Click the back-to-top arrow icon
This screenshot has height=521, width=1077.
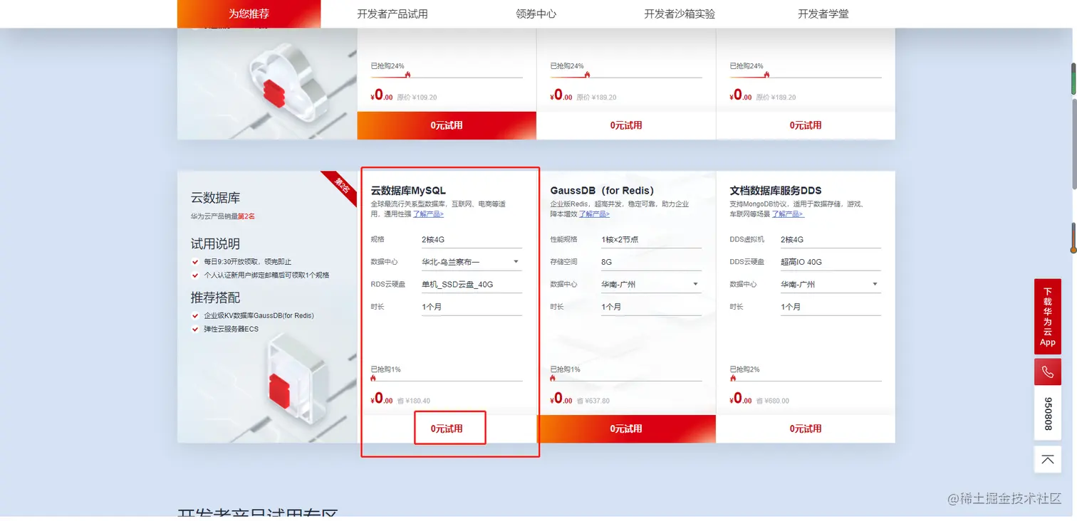1047,459
